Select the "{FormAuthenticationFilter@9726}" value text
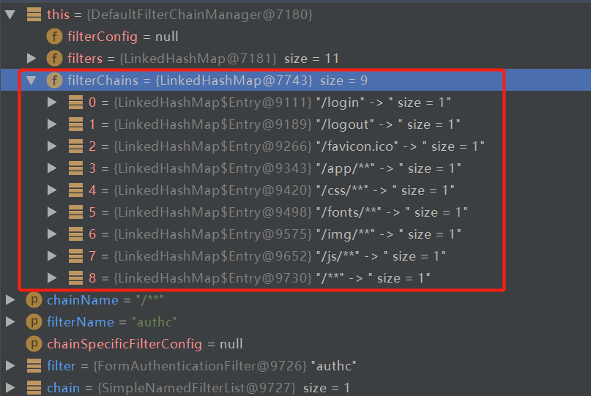Screen dimensions: 591x396 200,365
